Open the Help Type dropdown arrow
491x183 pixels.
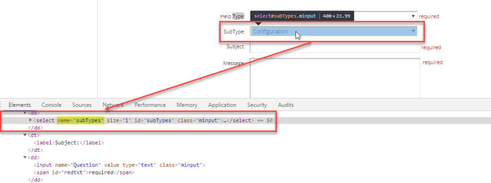(x=413, y=16)
